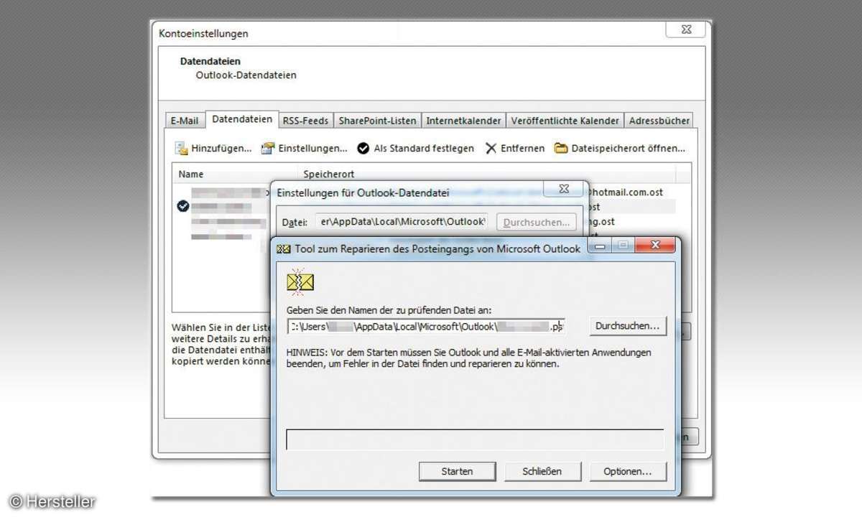
Task: Select Veröffentlichte Kalender tab
Action: pos(565,121)
